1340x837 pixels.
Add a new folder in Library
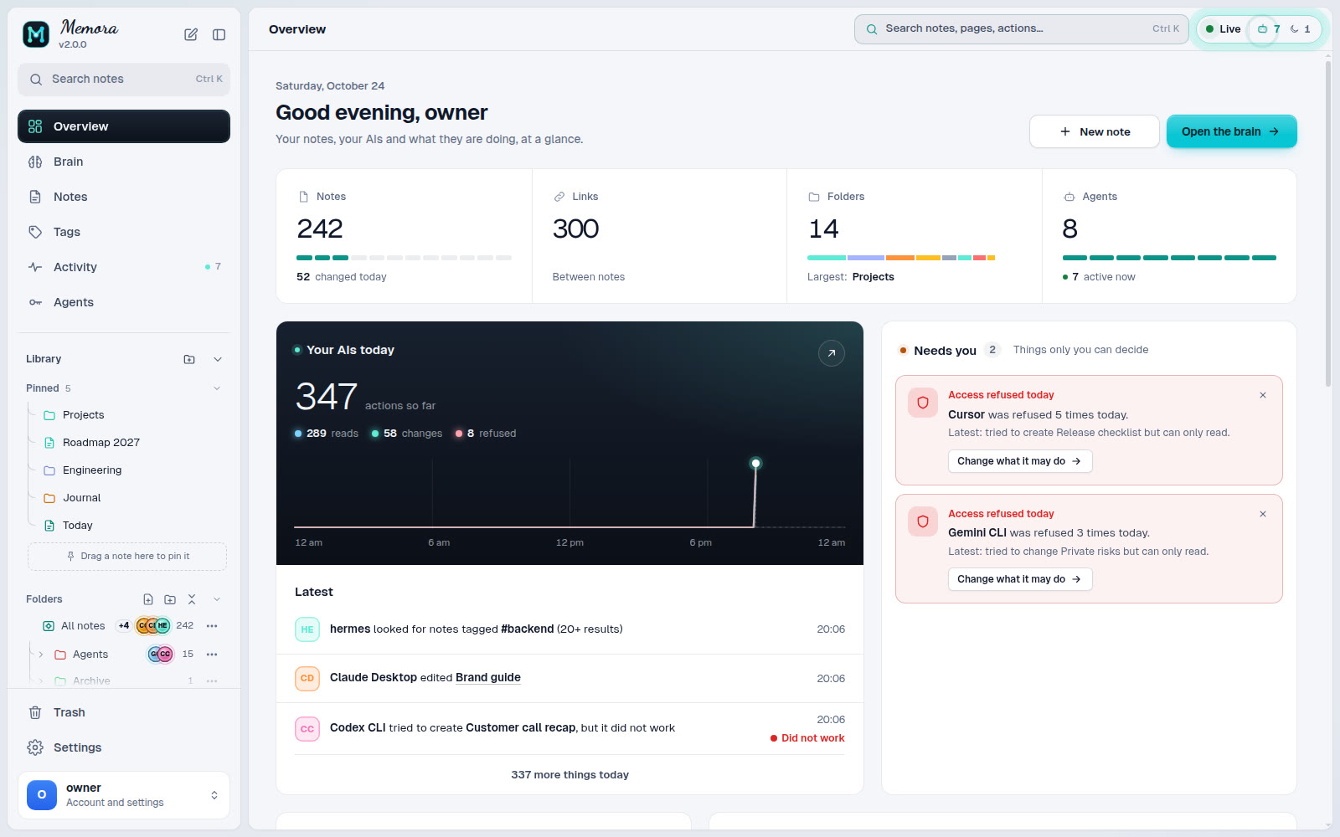click(189, 359)
